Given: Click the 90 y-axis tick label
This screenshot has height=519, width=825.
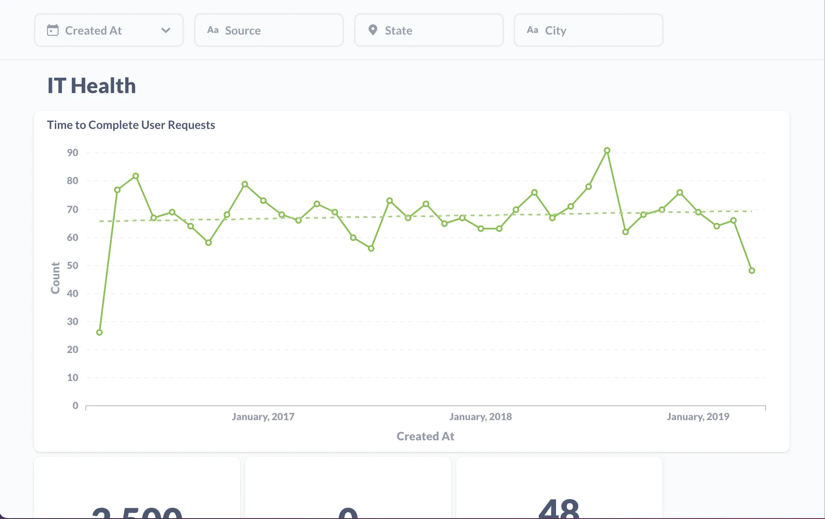Looking at the screenshot, I should tap(73, 153).
